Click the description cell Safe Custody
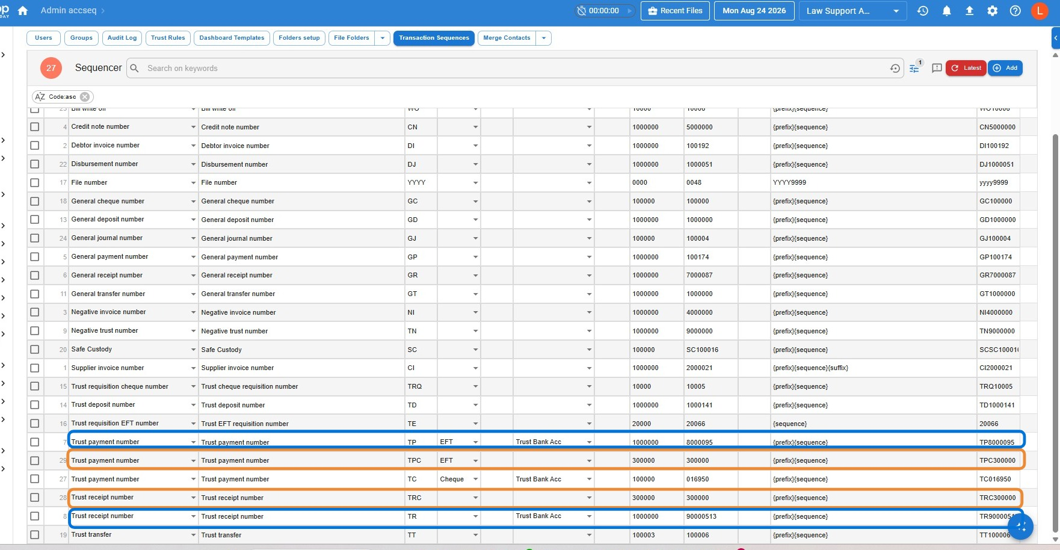Screen dimensions: 1060x550 (301, 350)
